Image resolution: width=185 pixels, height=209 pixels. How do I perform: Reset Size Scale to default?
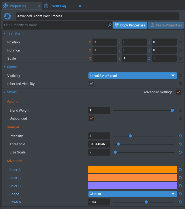tap(180, 152)
